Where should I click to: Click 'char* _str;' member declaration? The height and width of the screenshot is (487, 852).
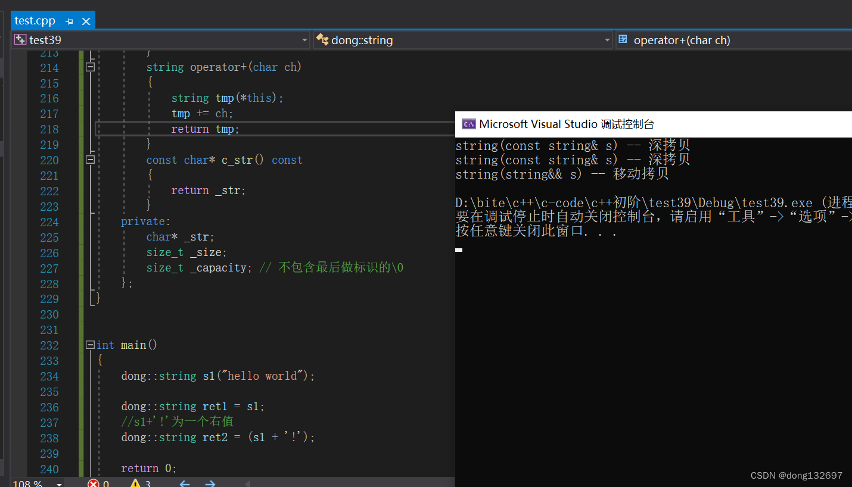(x=181, y=237)
